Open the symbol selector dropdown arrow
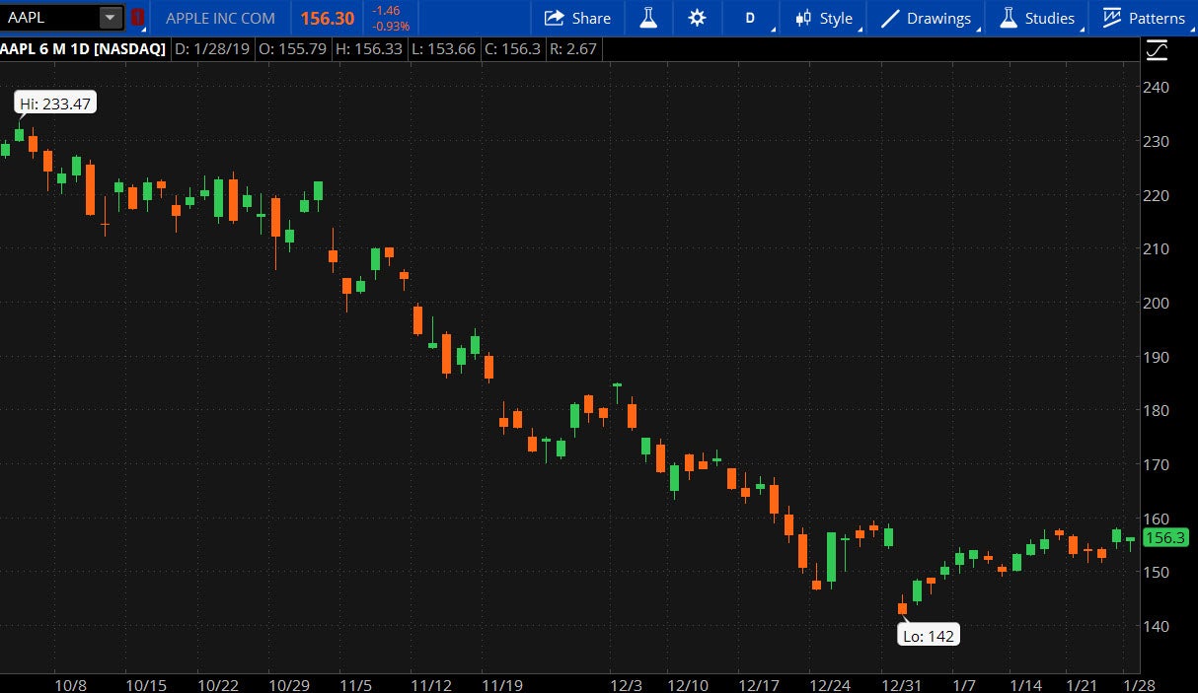 click(x=112, y=18)
